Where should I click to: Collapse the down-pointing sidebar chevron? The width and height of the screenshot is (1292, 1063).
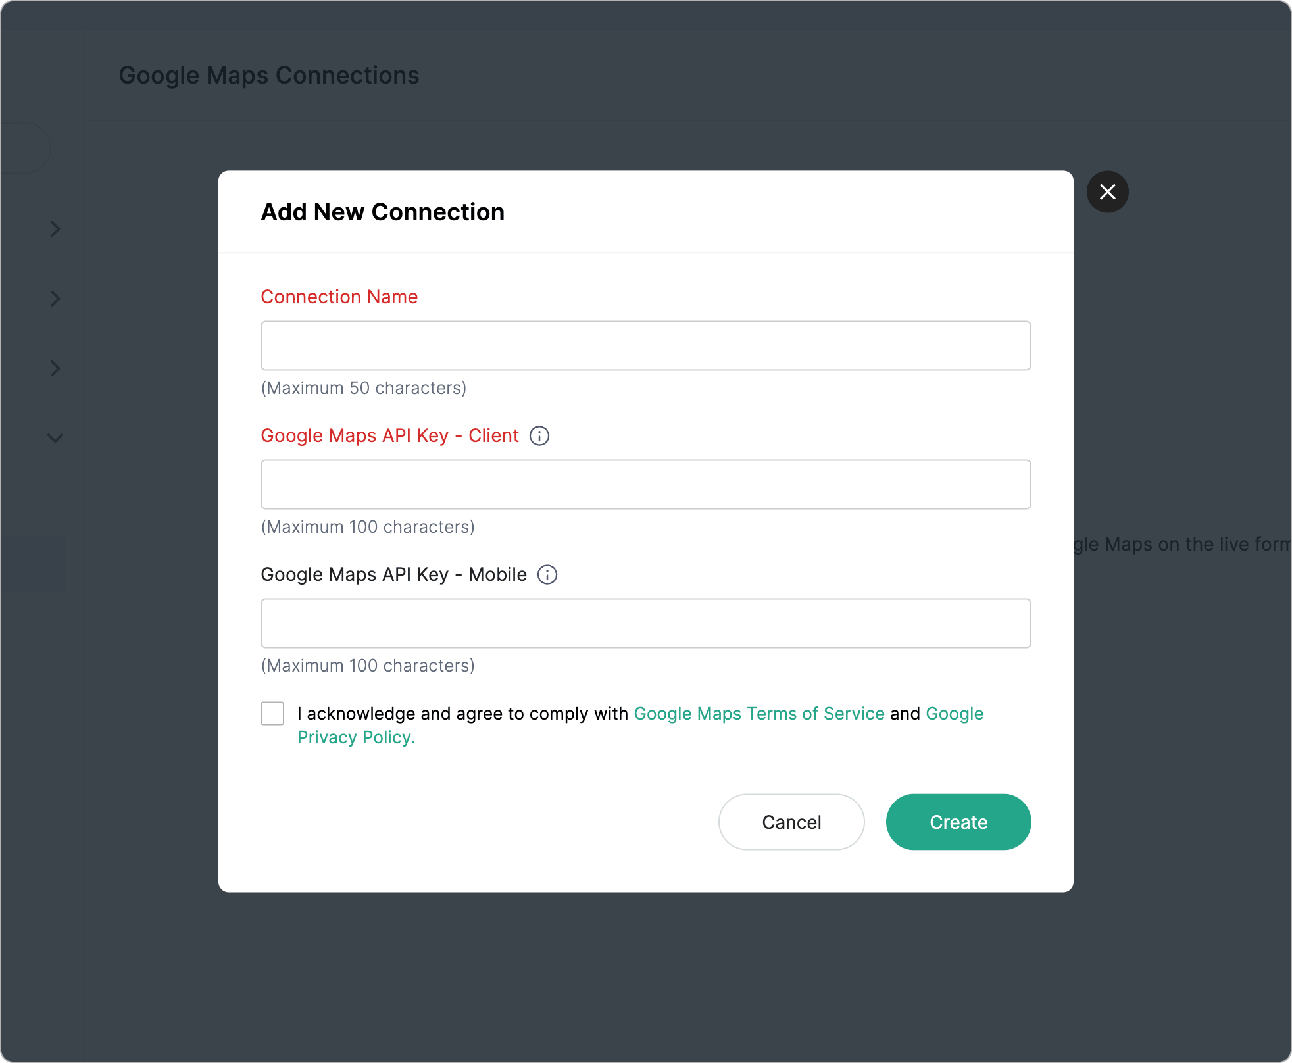[x=55, y=438]
